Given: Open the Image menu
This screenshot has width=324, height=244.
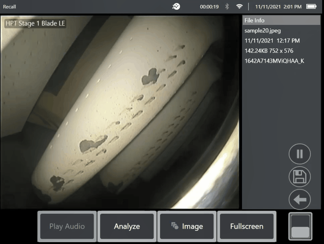Looking at the screenshot, I should tap(187, 226).
